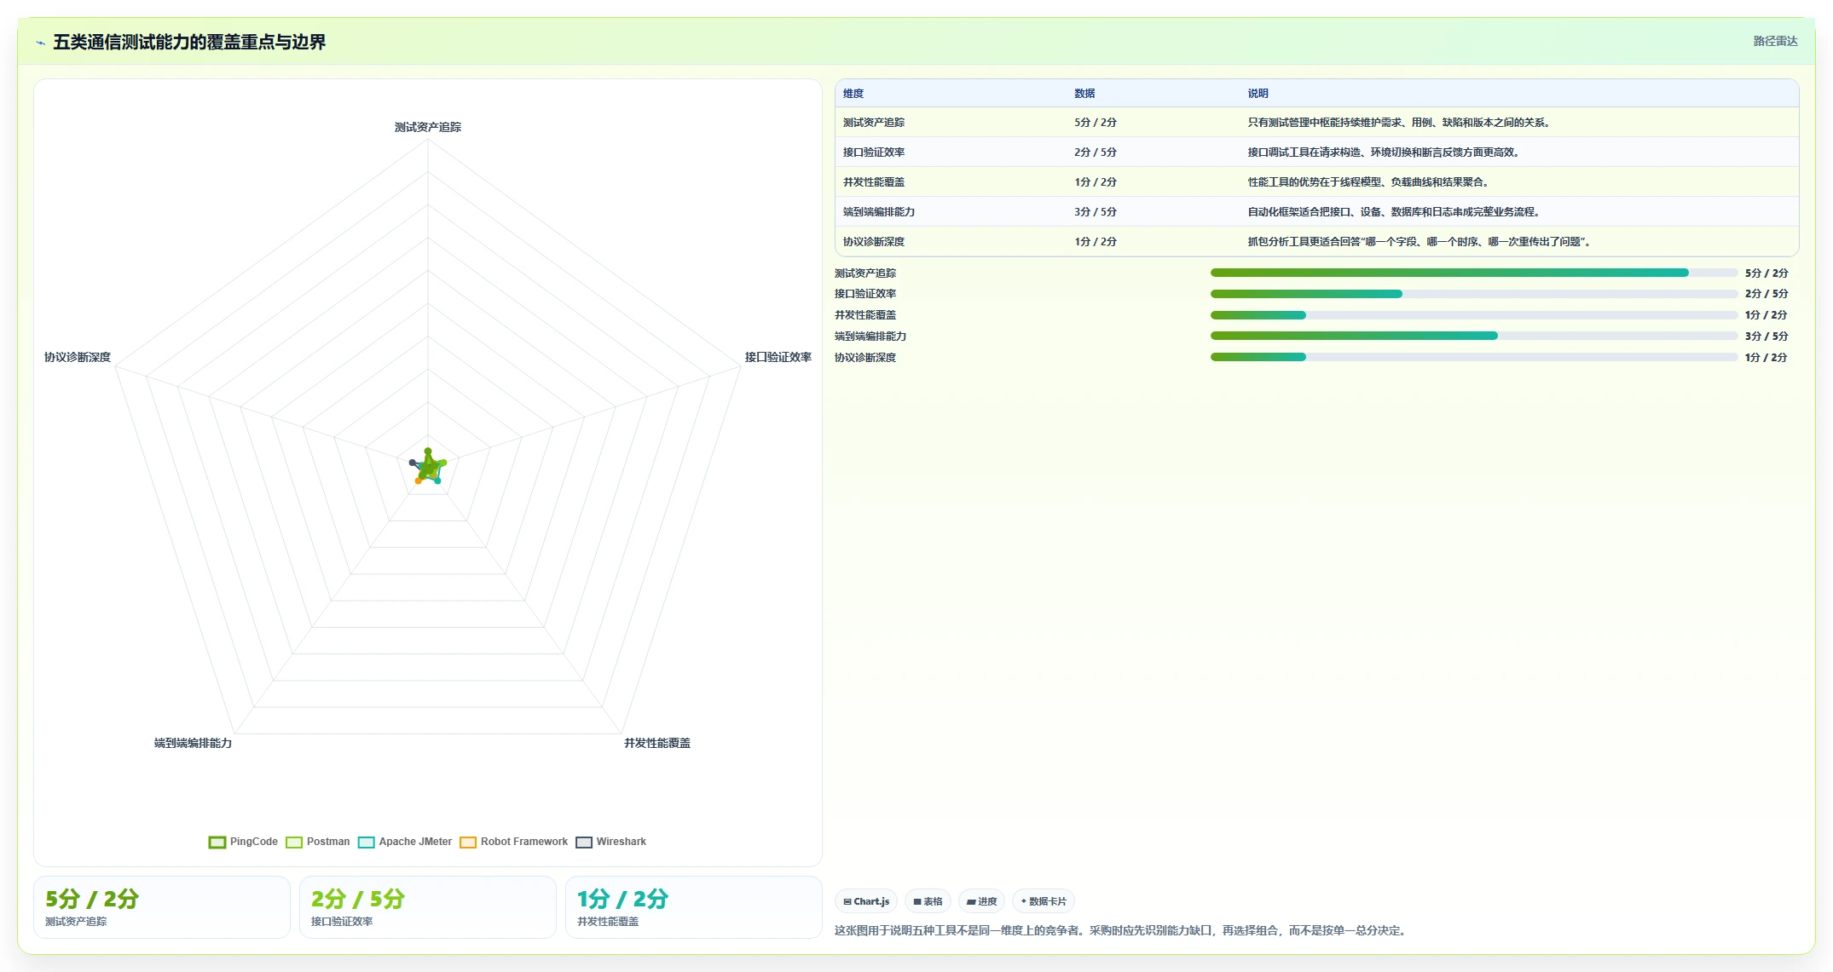The height and width of the screenshot is (972, 1833).
Task: Select the 测试资产追踪 table row cell
Action: tap(874, 123)
